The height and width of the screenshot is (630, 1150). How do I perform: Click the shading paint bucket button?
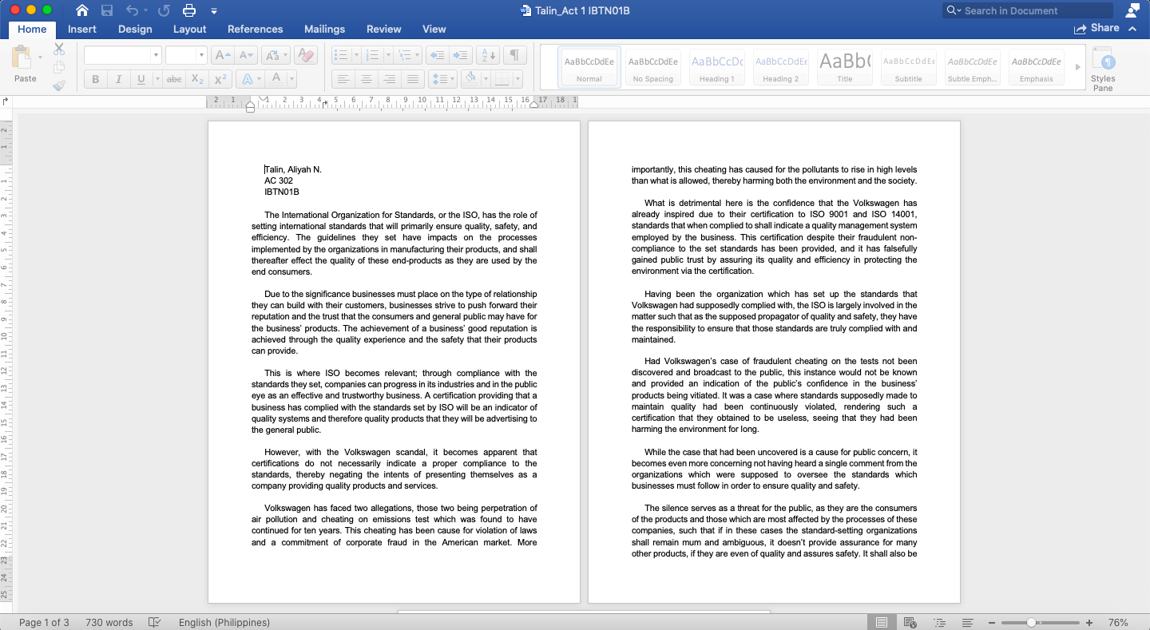(470, 79)
